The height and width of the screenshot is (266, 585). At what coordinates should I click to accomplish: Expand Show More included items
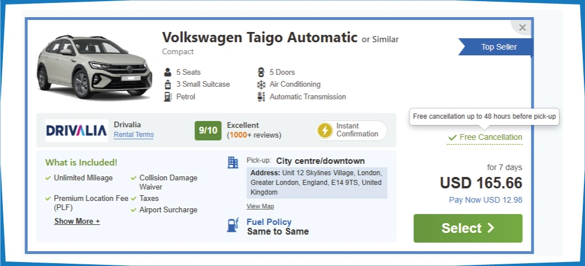click(77, 221)
